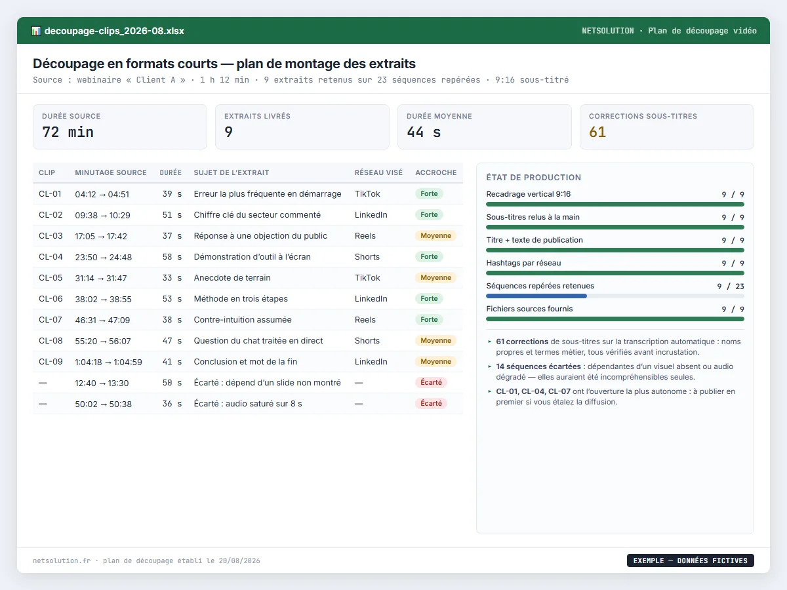Click the Écarté badge for 12:40 row
Screen dimensions: 787x590
431,383
